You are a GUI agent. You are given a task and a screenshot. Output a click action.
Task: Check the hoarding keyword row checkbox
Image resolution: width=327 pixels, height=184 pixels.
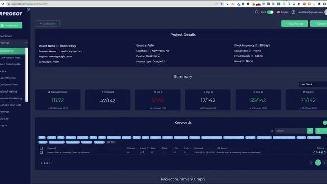click(41, 152)
